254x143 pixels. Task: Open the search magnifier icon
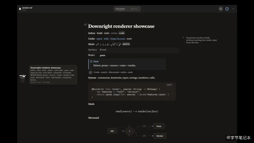[220, 9]
